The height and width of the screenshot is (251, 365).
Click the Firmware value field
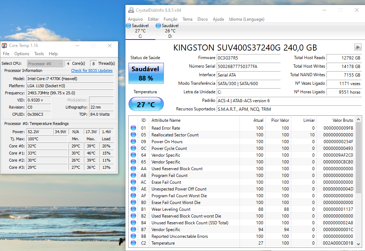coord(248,58)
